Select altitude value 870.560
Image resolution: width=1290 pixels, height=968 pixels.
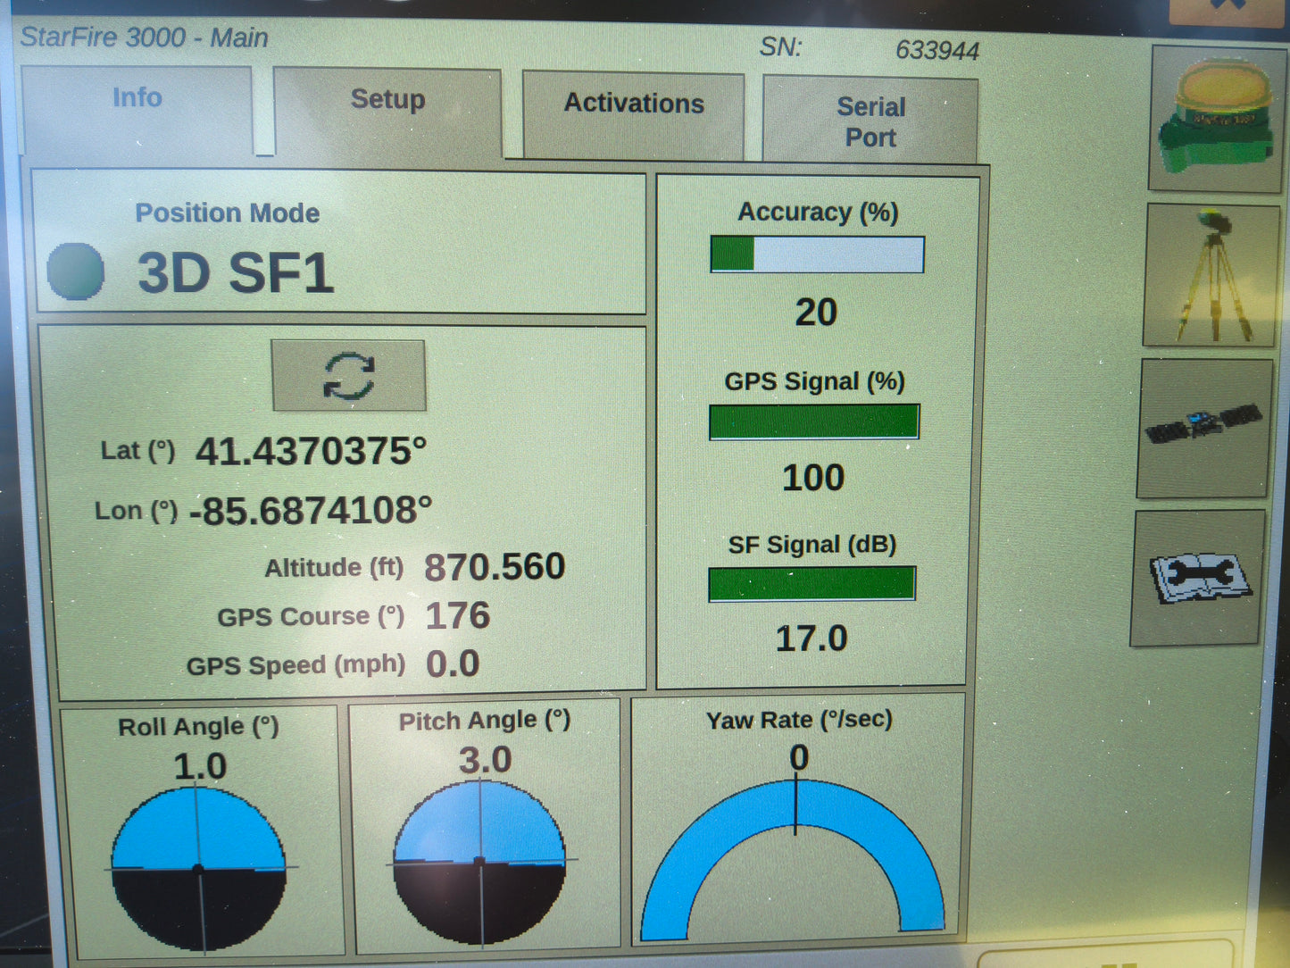pos(495,566)
